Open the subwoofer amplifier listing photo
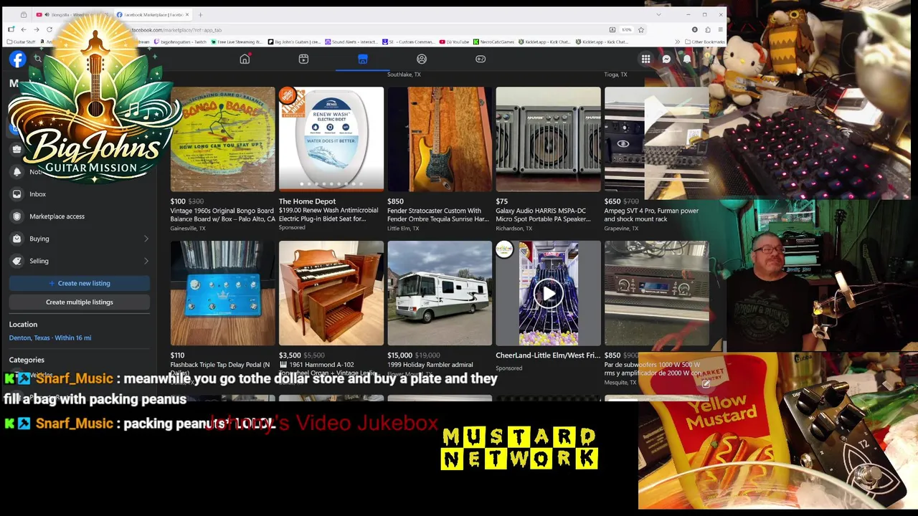 click(656, 293)
